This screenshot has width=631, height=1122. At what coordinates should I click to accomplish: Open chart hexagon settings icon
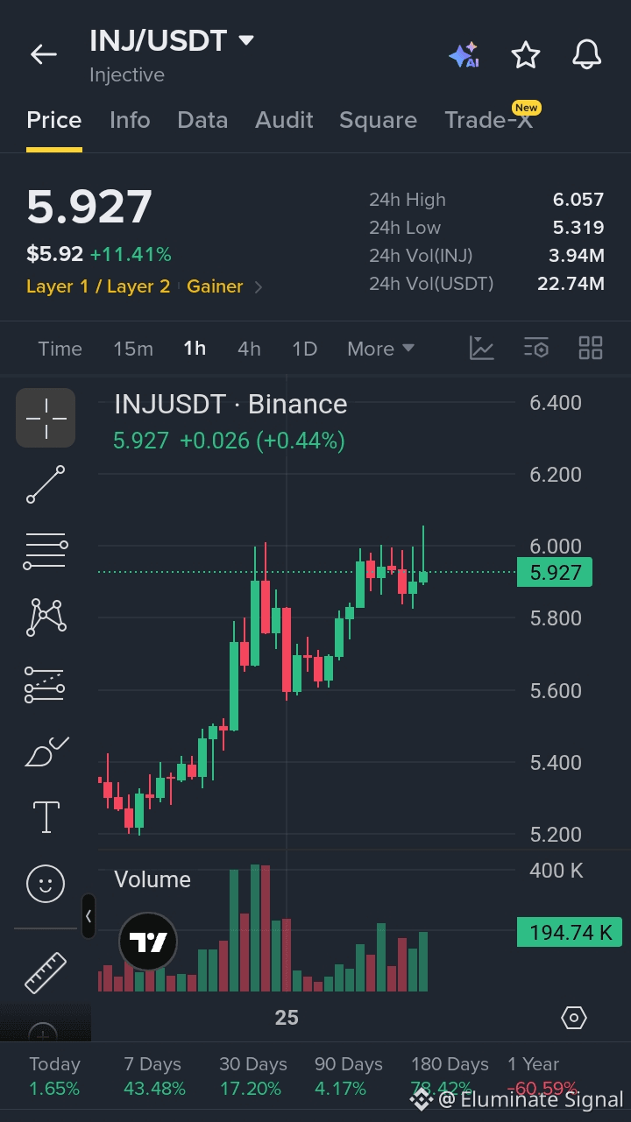coord(573,1018)
